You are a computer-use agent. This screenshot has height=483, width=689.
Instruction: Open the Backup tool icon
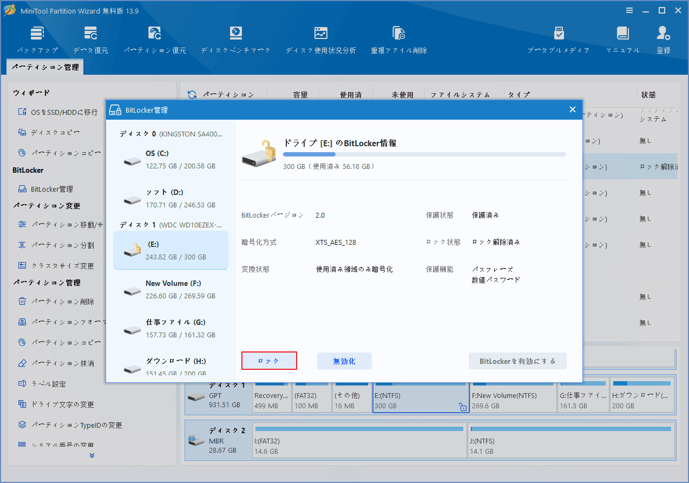click(x=37, y=40)
